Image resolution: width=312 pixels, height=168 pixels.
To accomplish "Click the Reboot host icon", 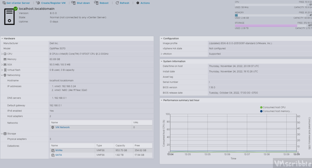I will click(x=96, y=3).
